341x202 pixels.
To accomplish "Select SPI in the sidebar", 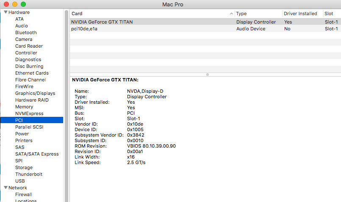I will click(19, 161).
